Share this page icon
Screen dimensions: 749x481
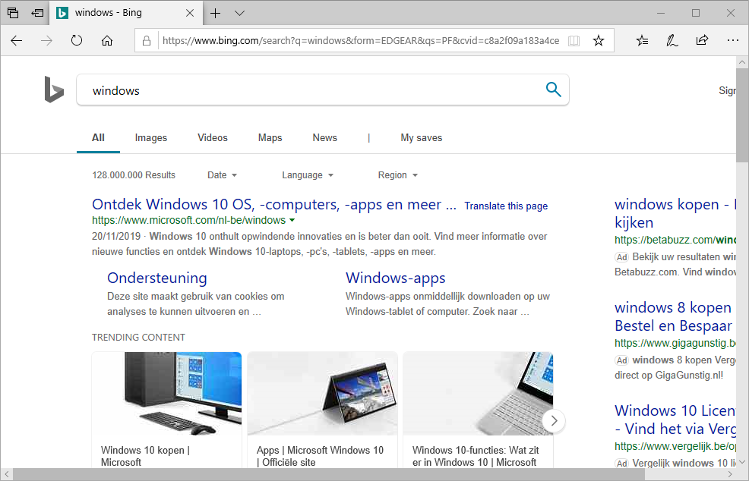click(702, 40)
